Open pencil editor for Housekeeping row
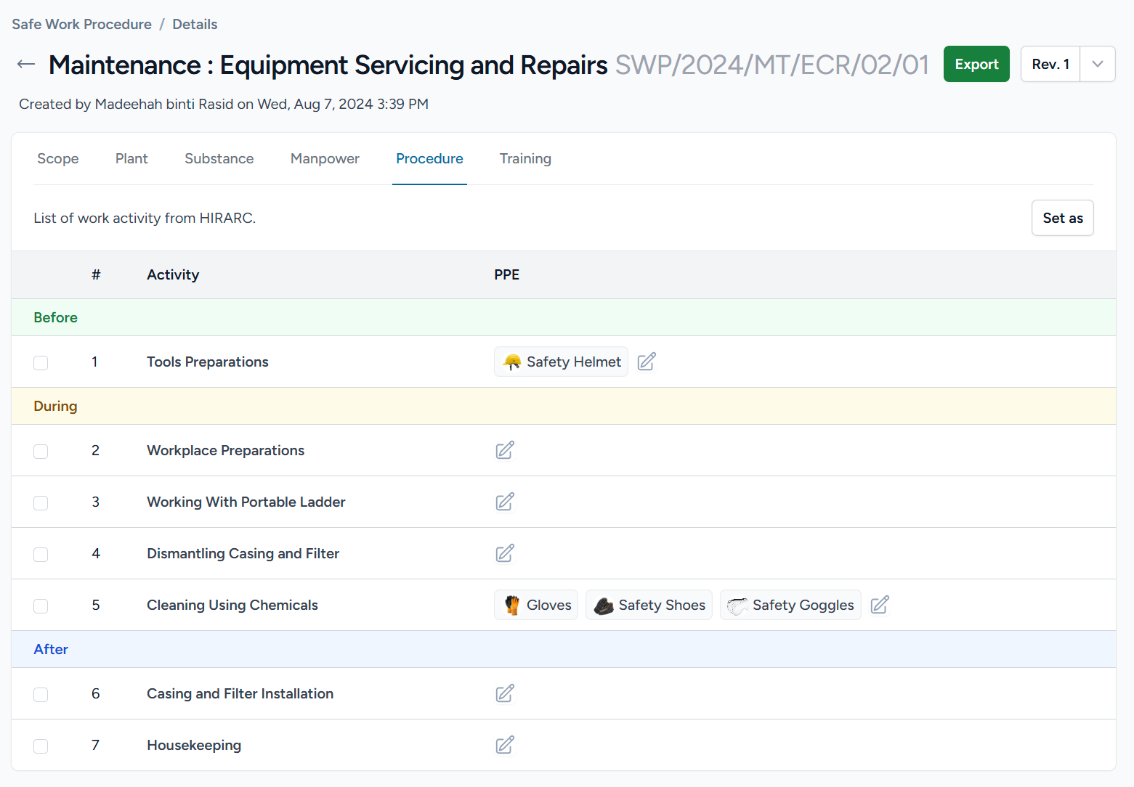Screen dimensions: 1134x787 click(505, 745)
